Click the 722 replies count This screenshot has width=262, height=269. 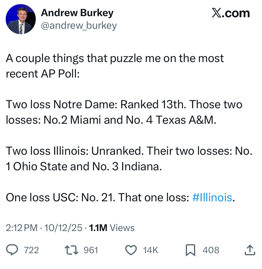point(31,250)
